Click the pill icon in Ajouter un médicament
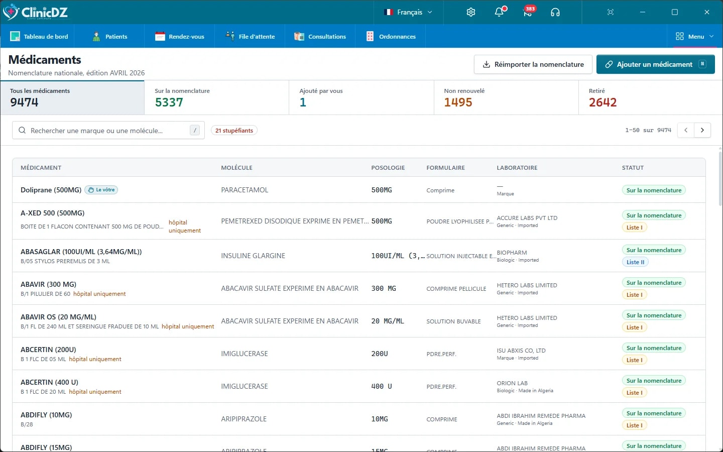This screenshot has height=452, width=723. click(609, 64)
